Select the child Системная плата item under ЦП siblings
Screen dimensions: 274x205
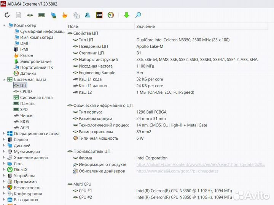click(x=33, y=98)
